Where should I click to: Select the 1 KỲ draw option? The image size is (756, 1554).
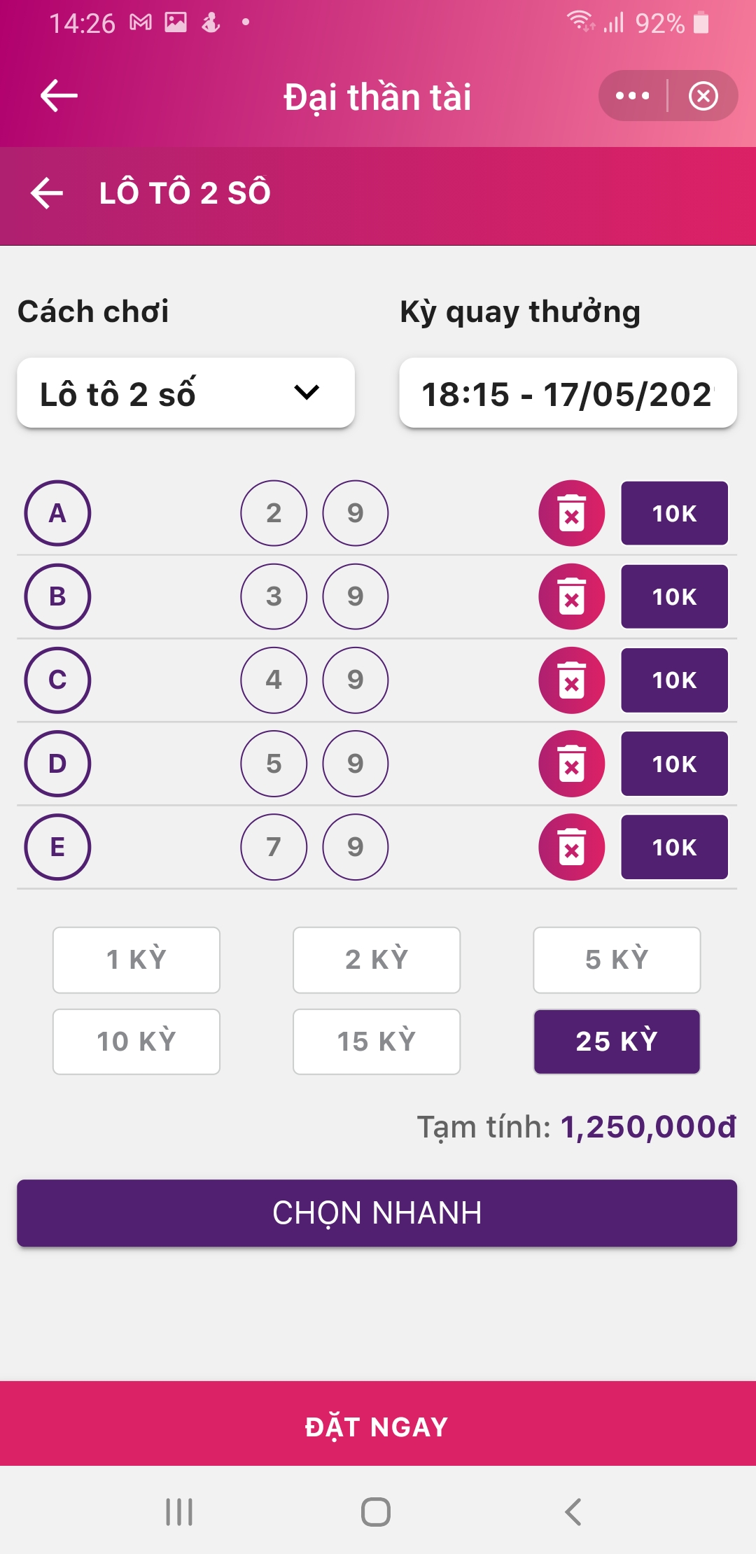[x=136, y=960]
